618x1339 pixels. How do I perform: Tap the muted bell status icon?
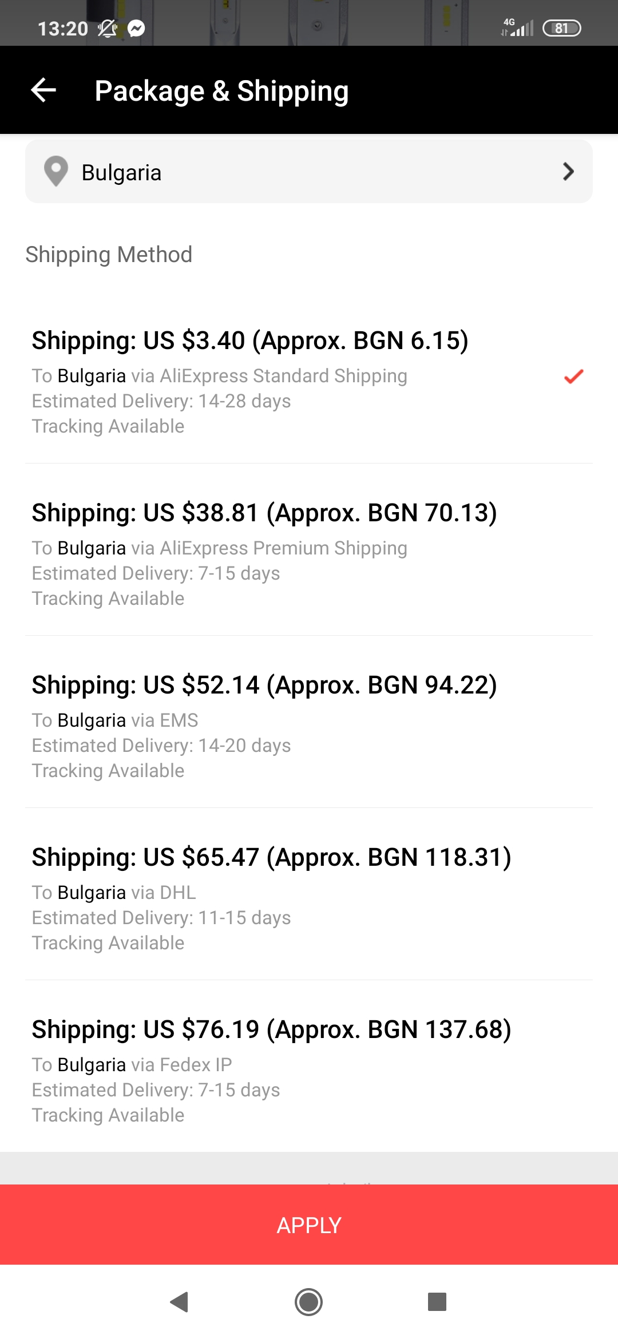pyautogui.click(x=107, y=28)
